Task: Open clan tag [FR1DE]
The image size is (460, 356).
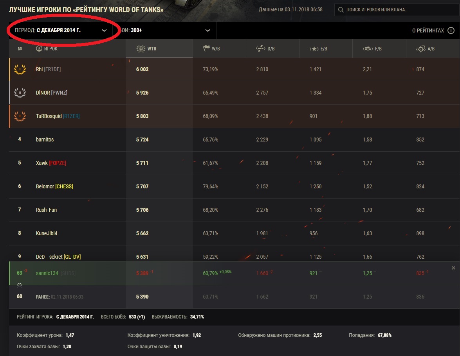Action: (x=52, y=70)
